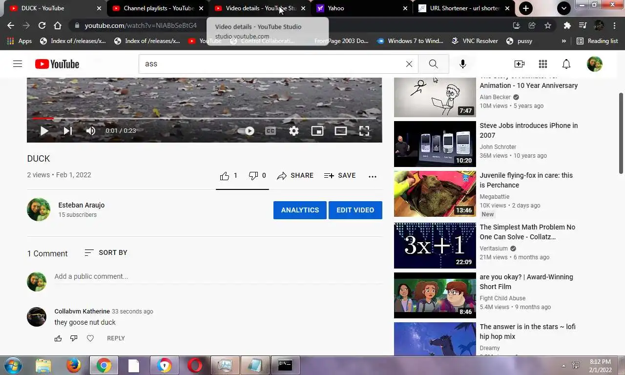Share the DUCK video
The height and width of the screenshot is (375, 625).
pos(295,176)
